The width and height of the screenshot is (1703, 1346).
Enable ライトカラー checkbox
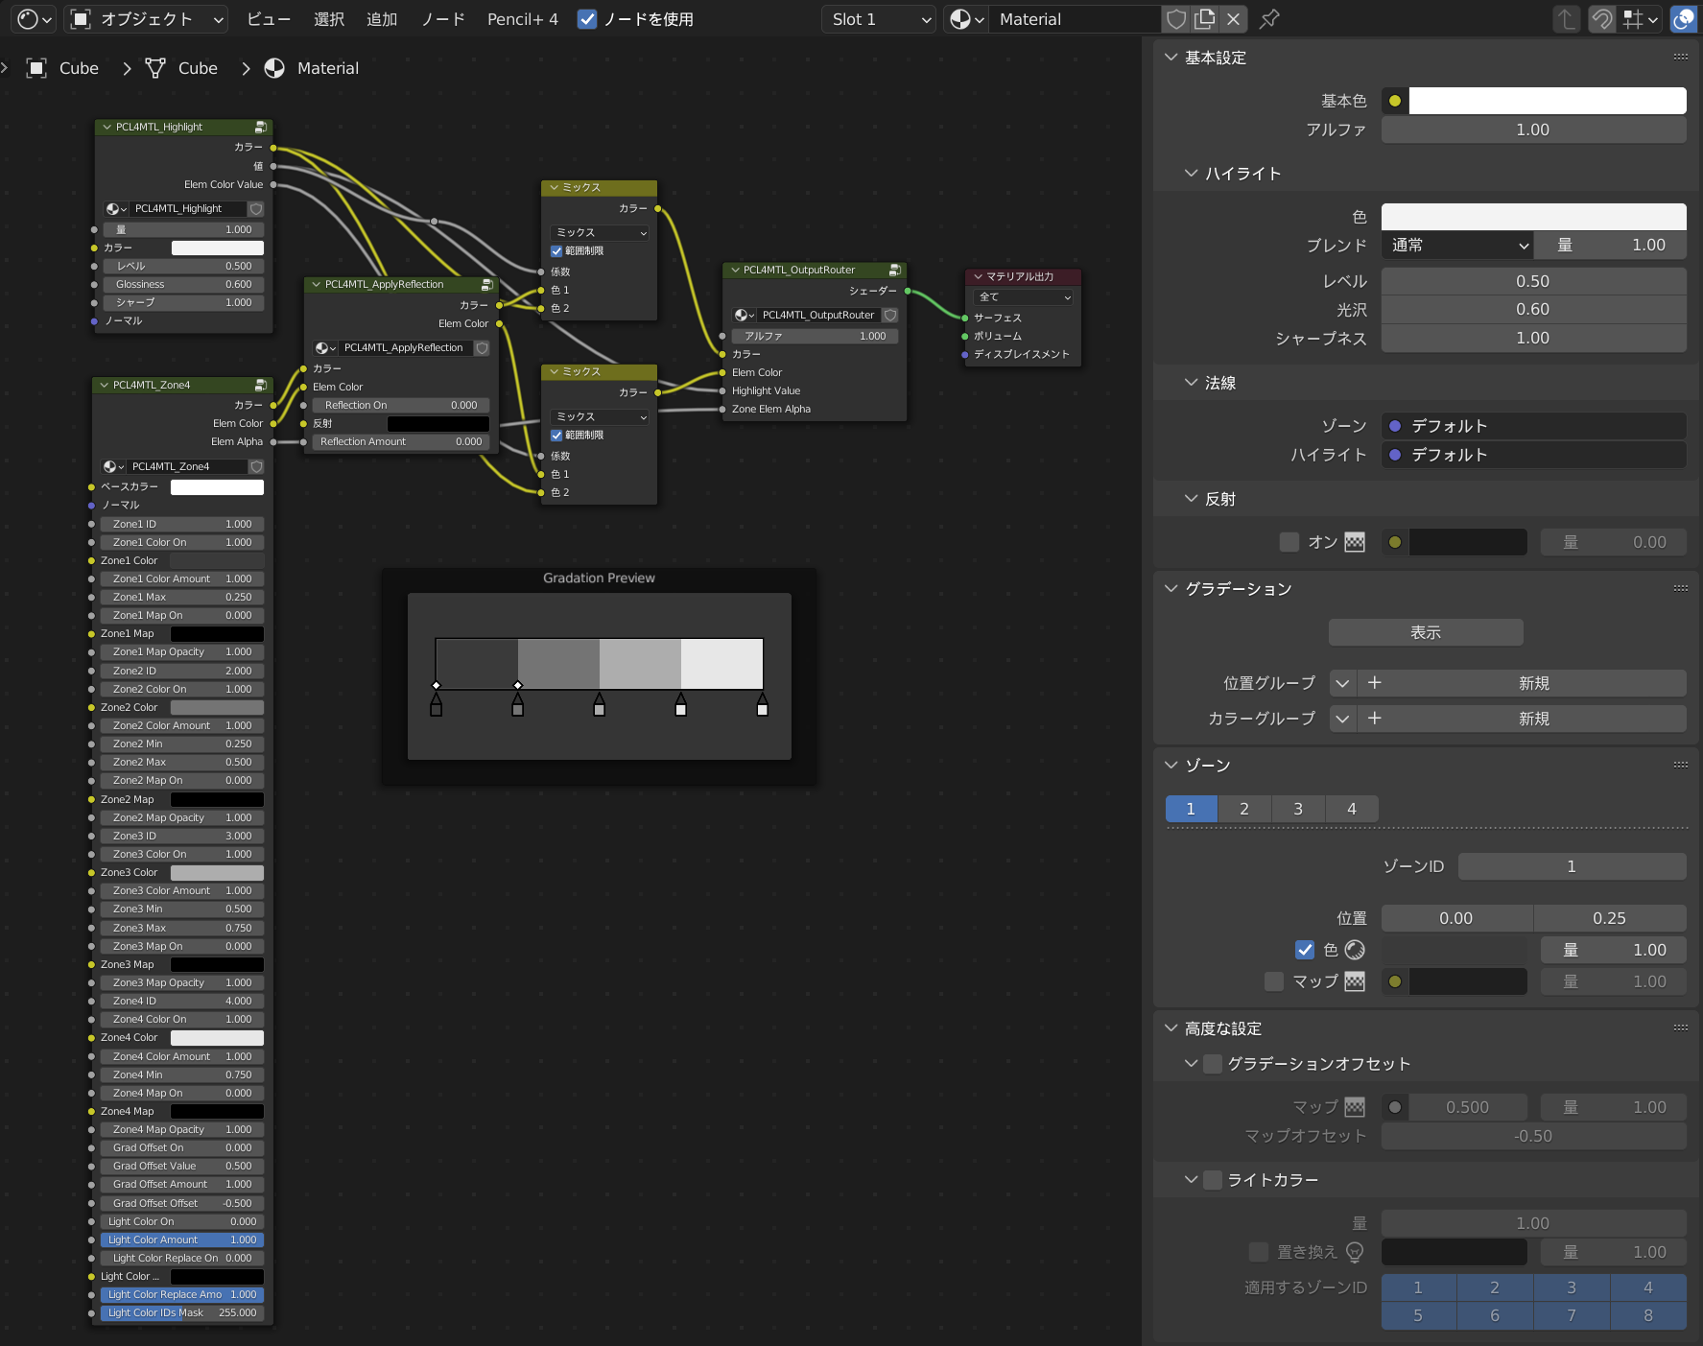pyautogui.click(x=1213, y=1179)
